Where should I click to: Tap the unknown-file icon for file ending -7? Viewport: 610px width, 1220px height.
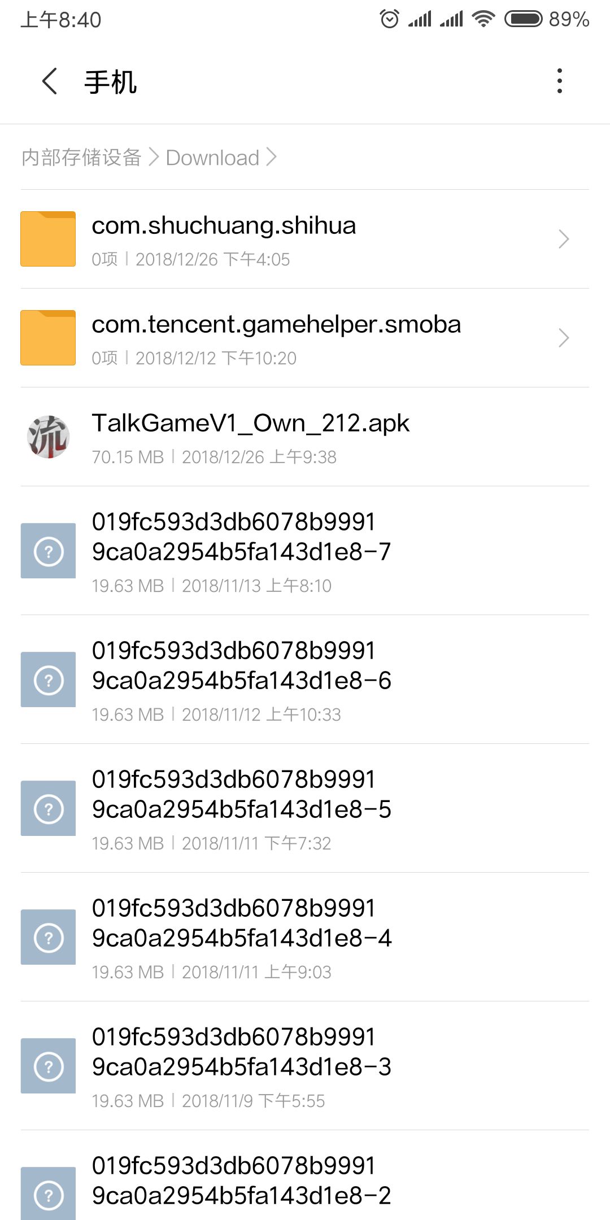coord(48,551)
